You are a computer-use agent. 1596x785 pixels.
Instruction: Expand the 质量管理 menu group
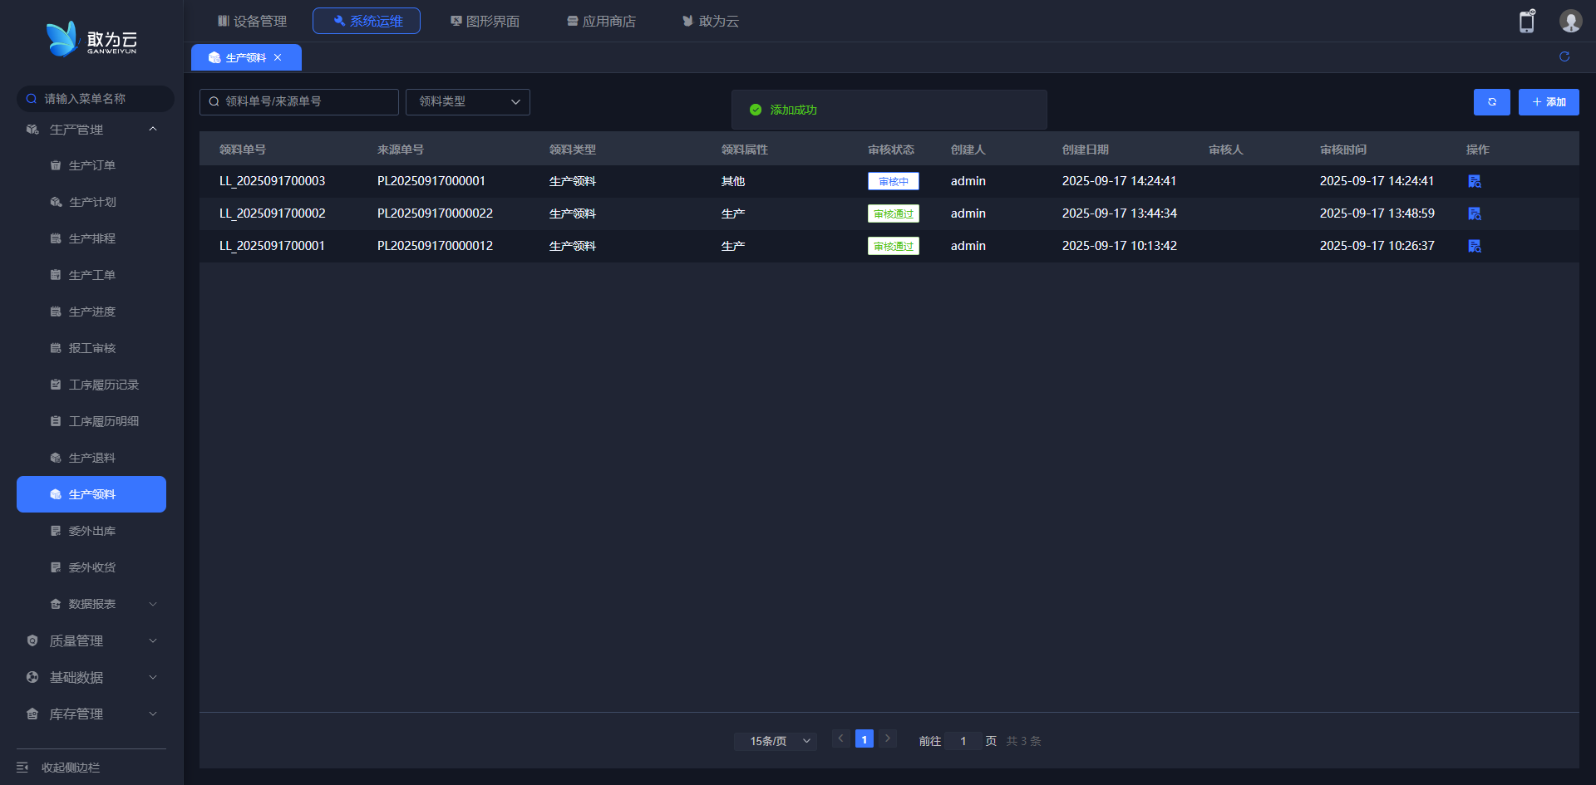pyautogui.click(x=91, y=640)
